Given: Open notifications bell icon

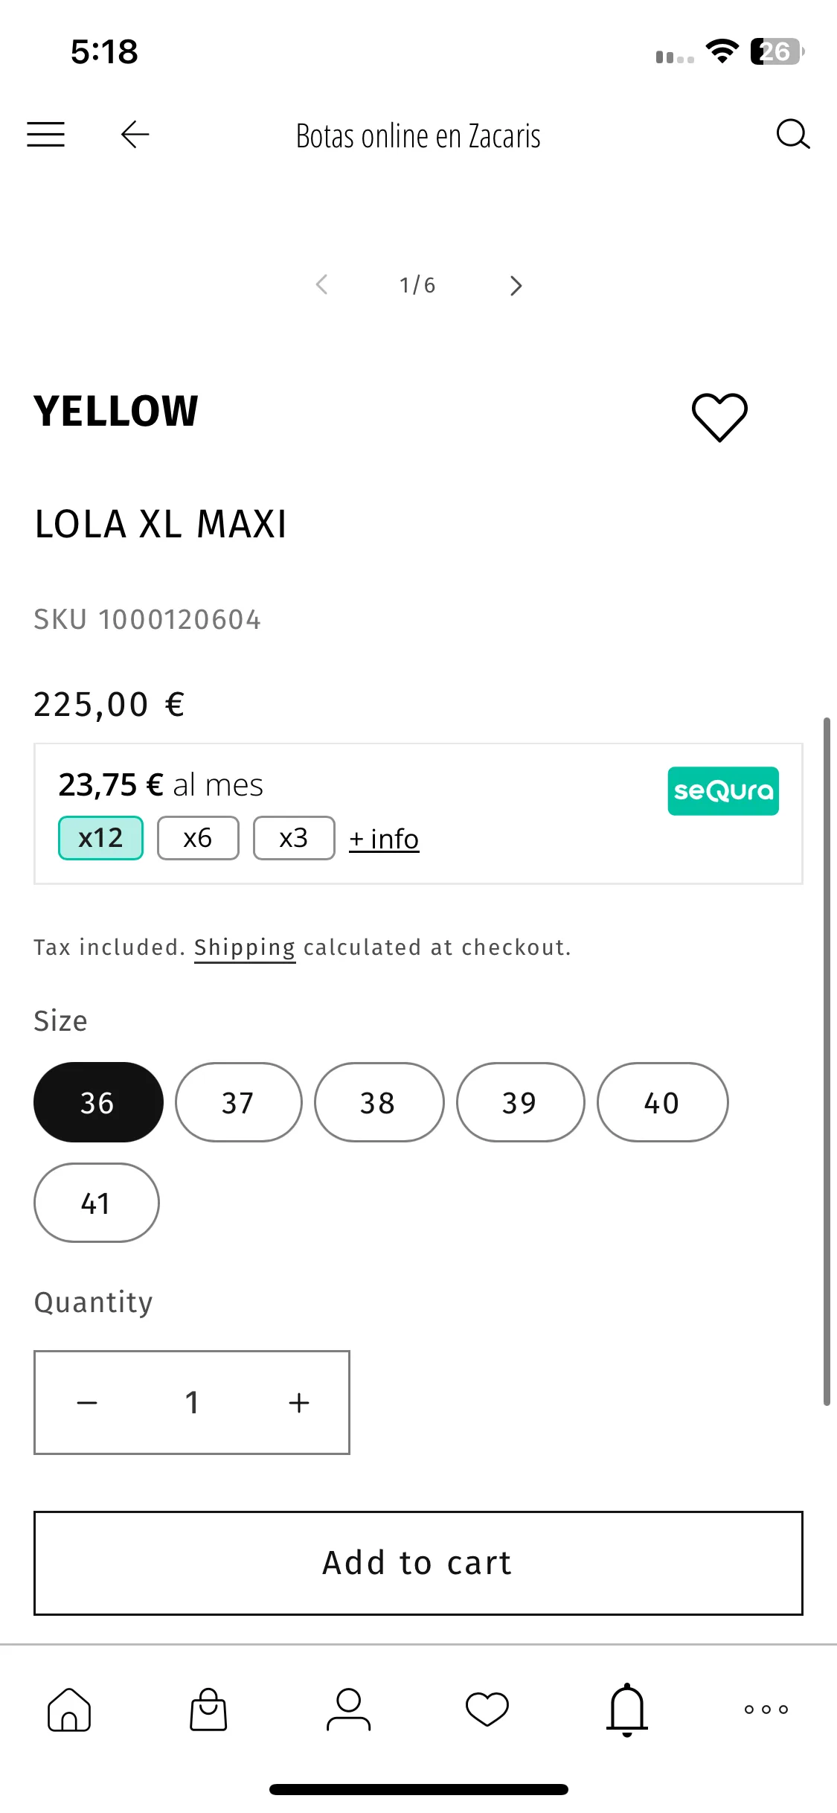Looking at the screenshot, I should click(627, 1710).
